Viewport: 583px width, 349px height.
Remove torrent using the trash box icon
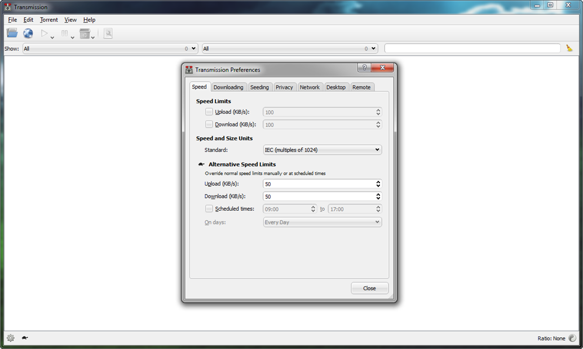(85, 33)
